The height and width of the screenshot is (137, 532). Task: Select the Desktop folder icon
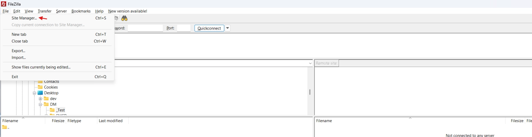point(40,93)
